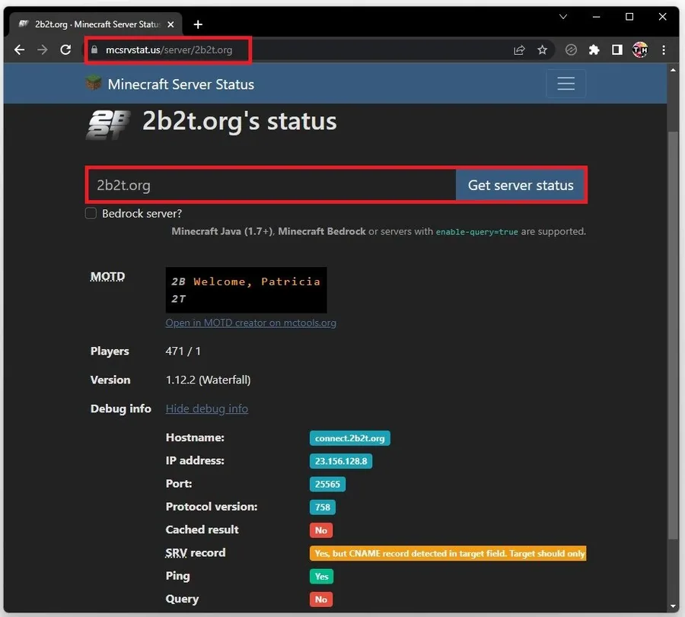Image resolution: width=685 pixels, height=617 pixels.
Task: Share this page from address bar
Action: pos(519,50)
